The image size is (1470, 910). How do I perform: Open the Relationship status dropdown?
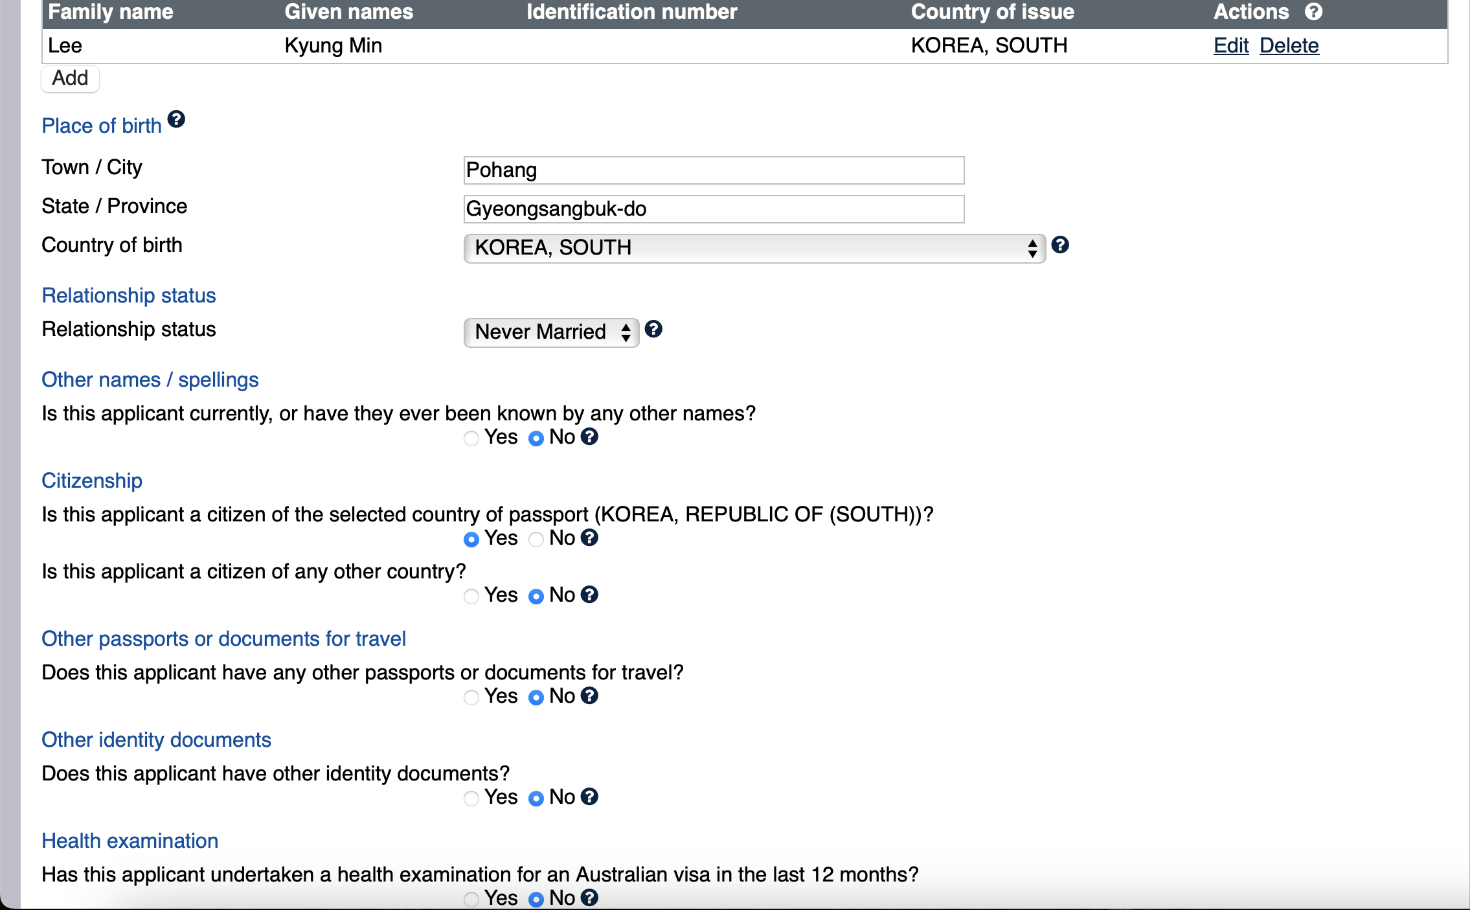click(551, 332)
